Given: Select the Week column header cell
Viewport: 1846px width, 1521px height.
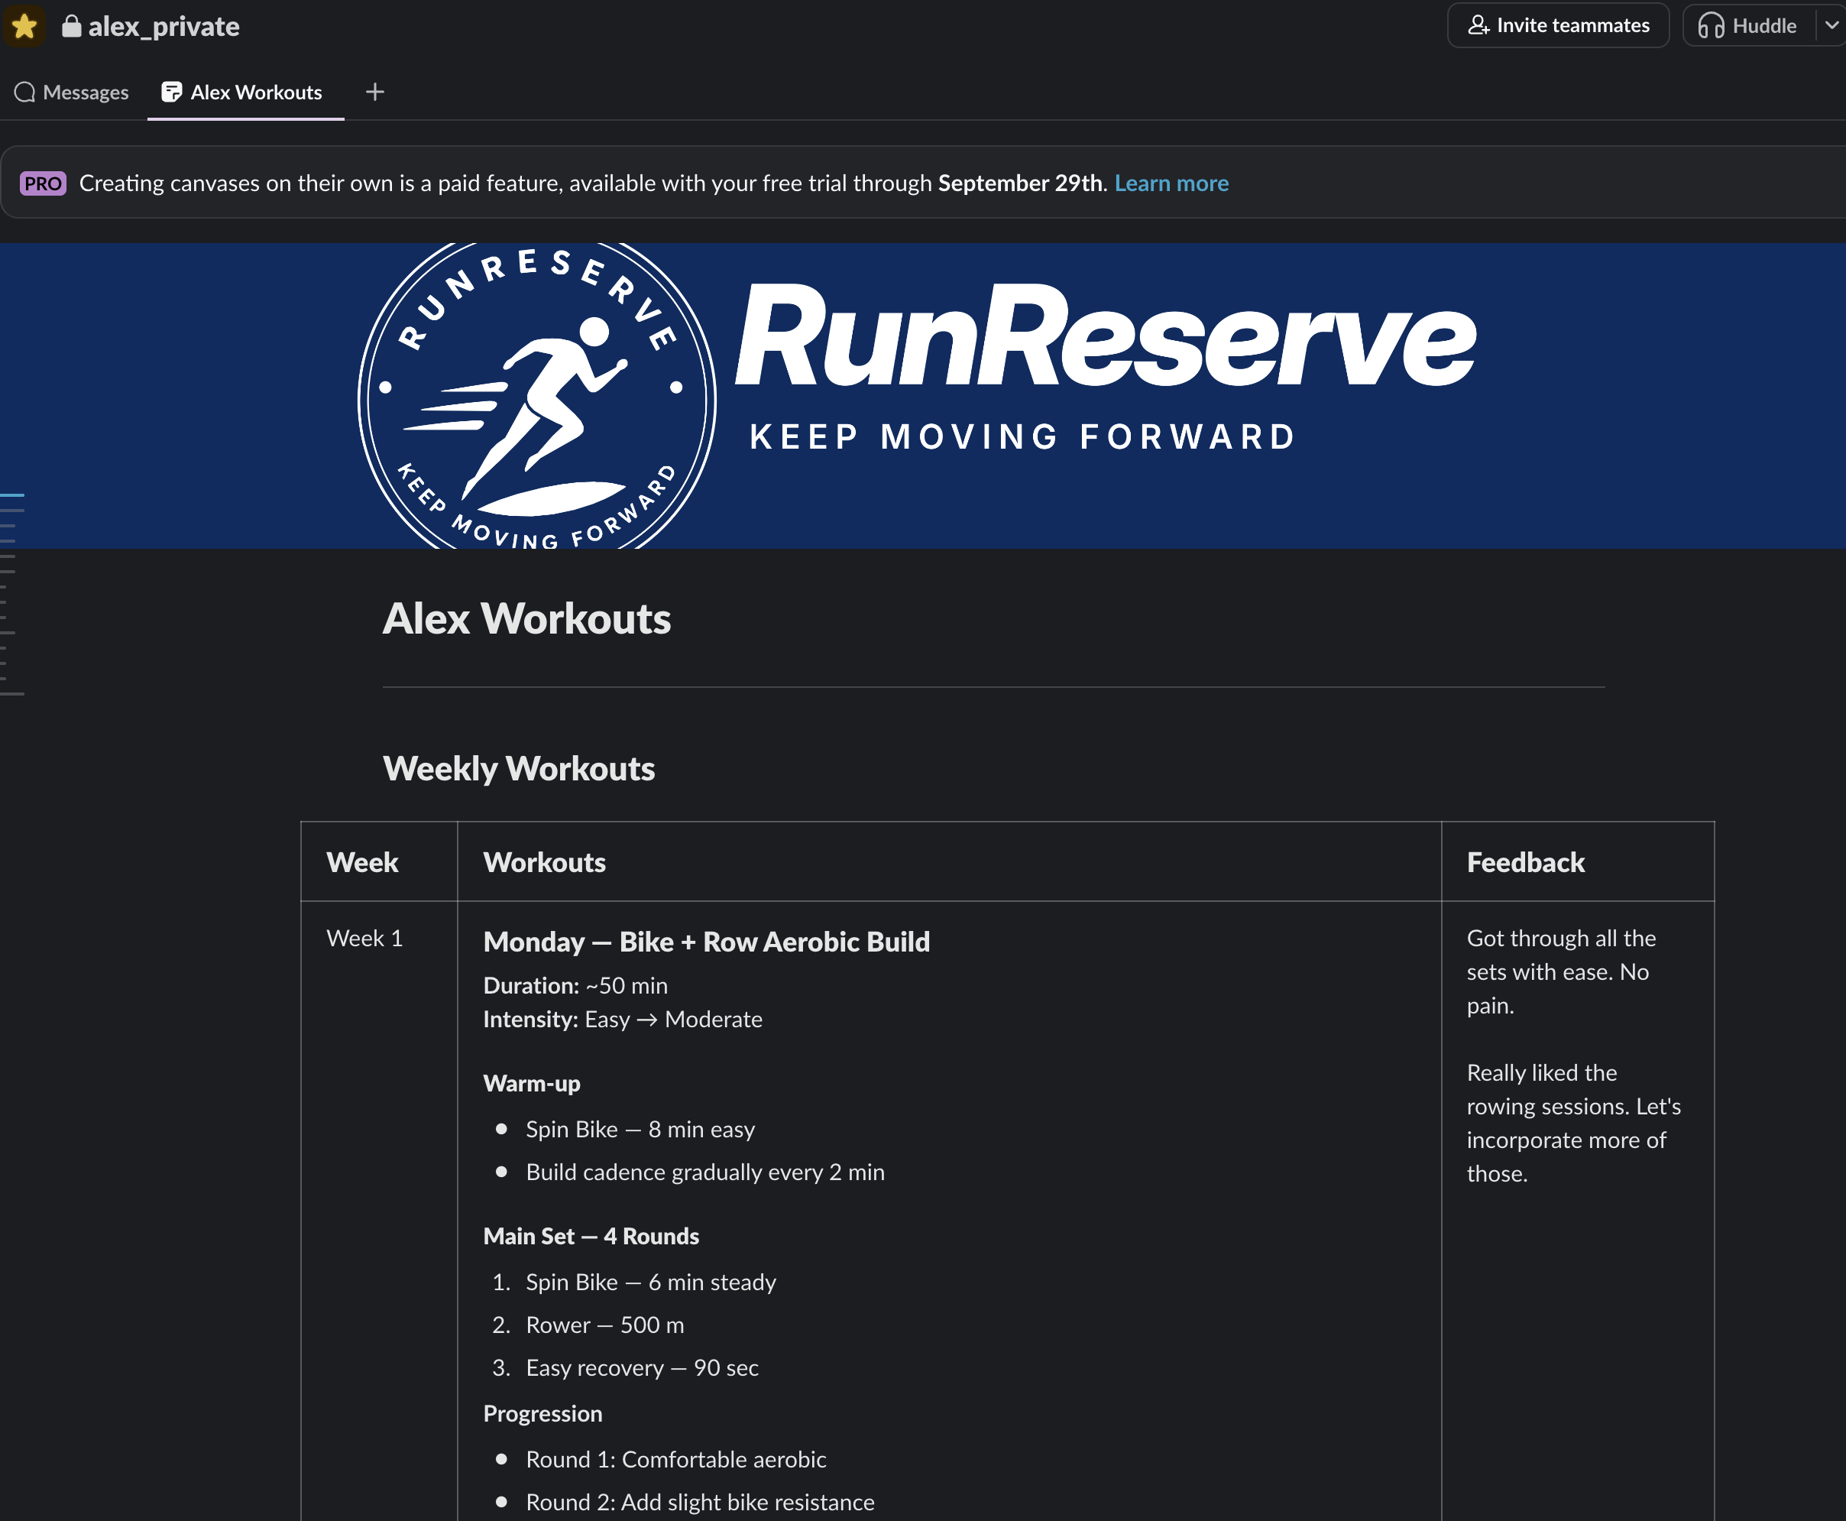Looking at the screenshot, I should [379, 862].
